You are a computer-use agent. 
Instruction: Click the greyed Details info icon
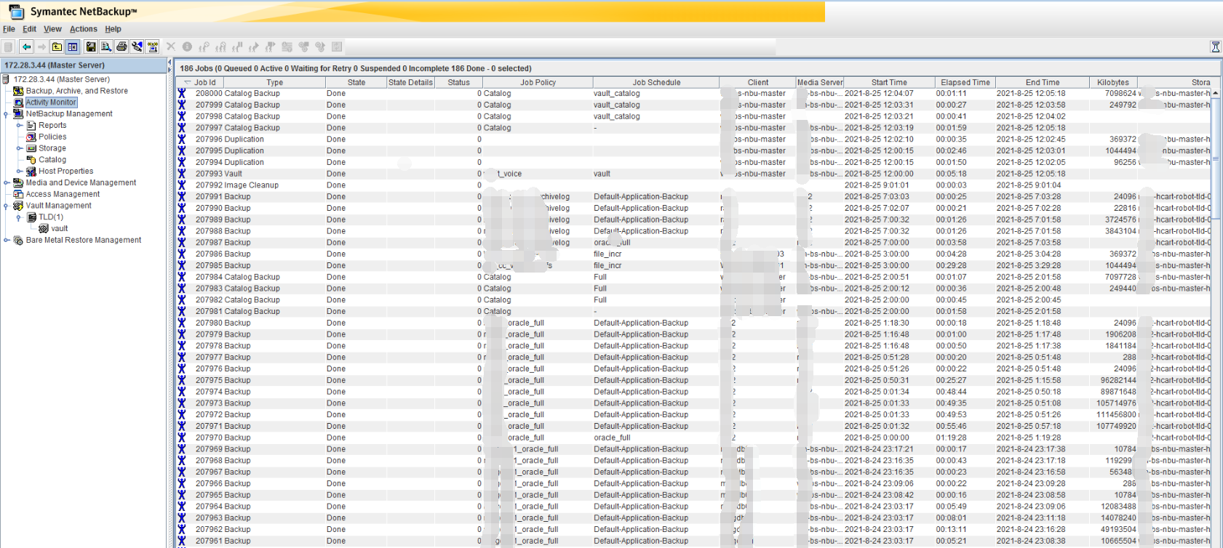187,47
